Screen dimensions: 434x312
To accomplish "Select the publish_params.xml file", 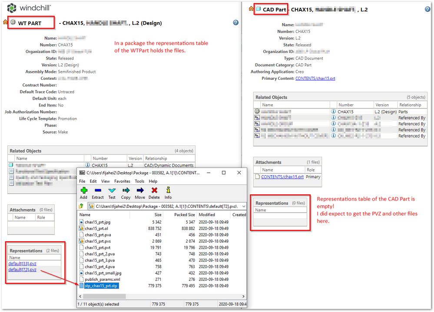I will tap(103, 279).
